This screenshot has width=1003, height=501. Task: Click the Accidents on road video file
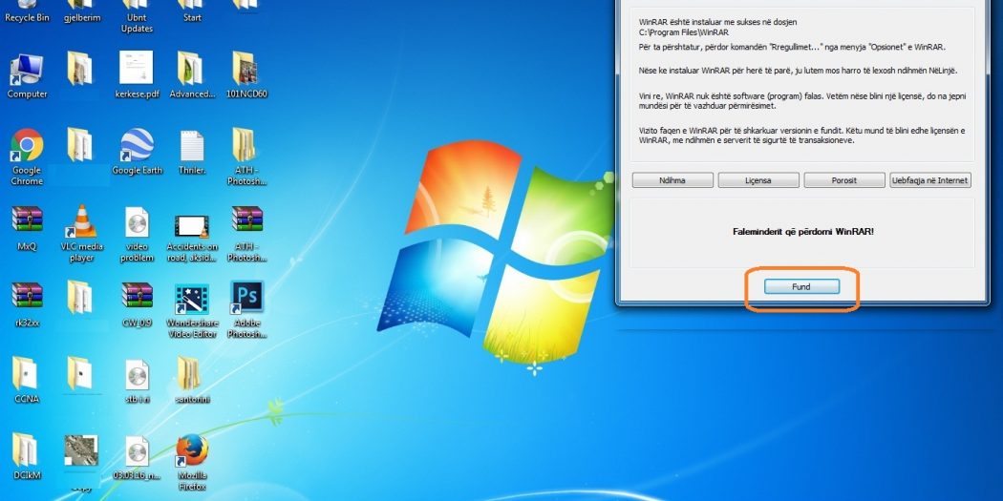coord(192,226)
